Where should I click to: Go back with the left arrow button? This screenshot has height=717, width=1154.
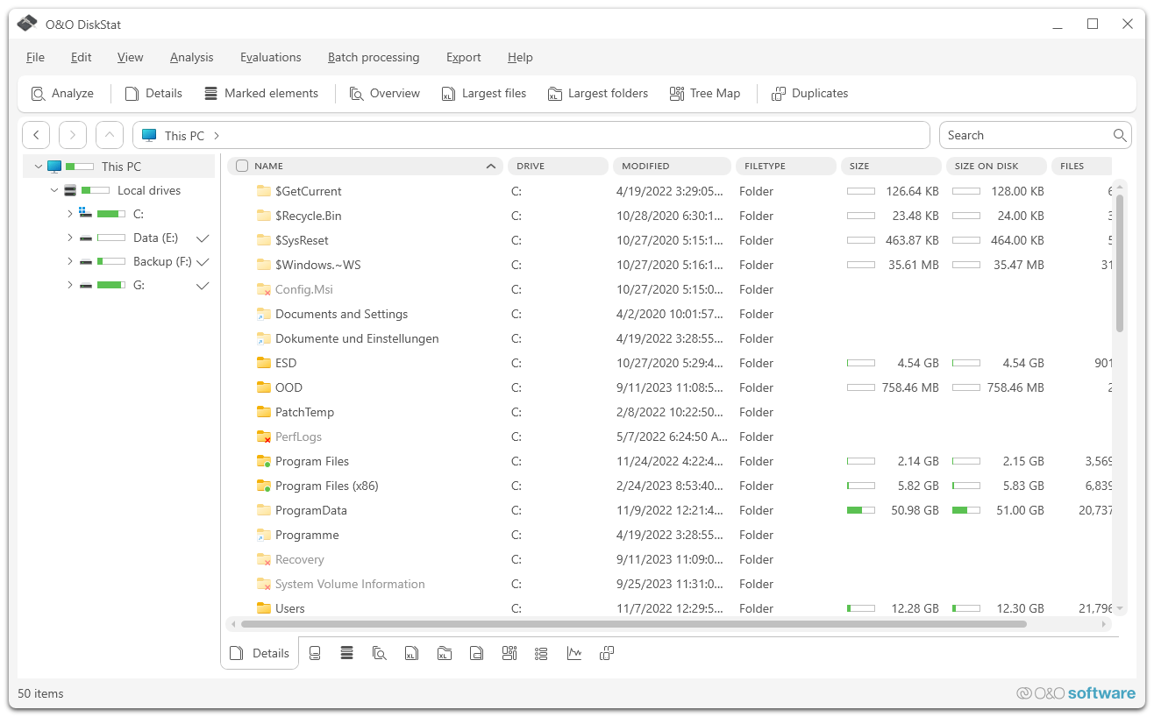[36, 135]
